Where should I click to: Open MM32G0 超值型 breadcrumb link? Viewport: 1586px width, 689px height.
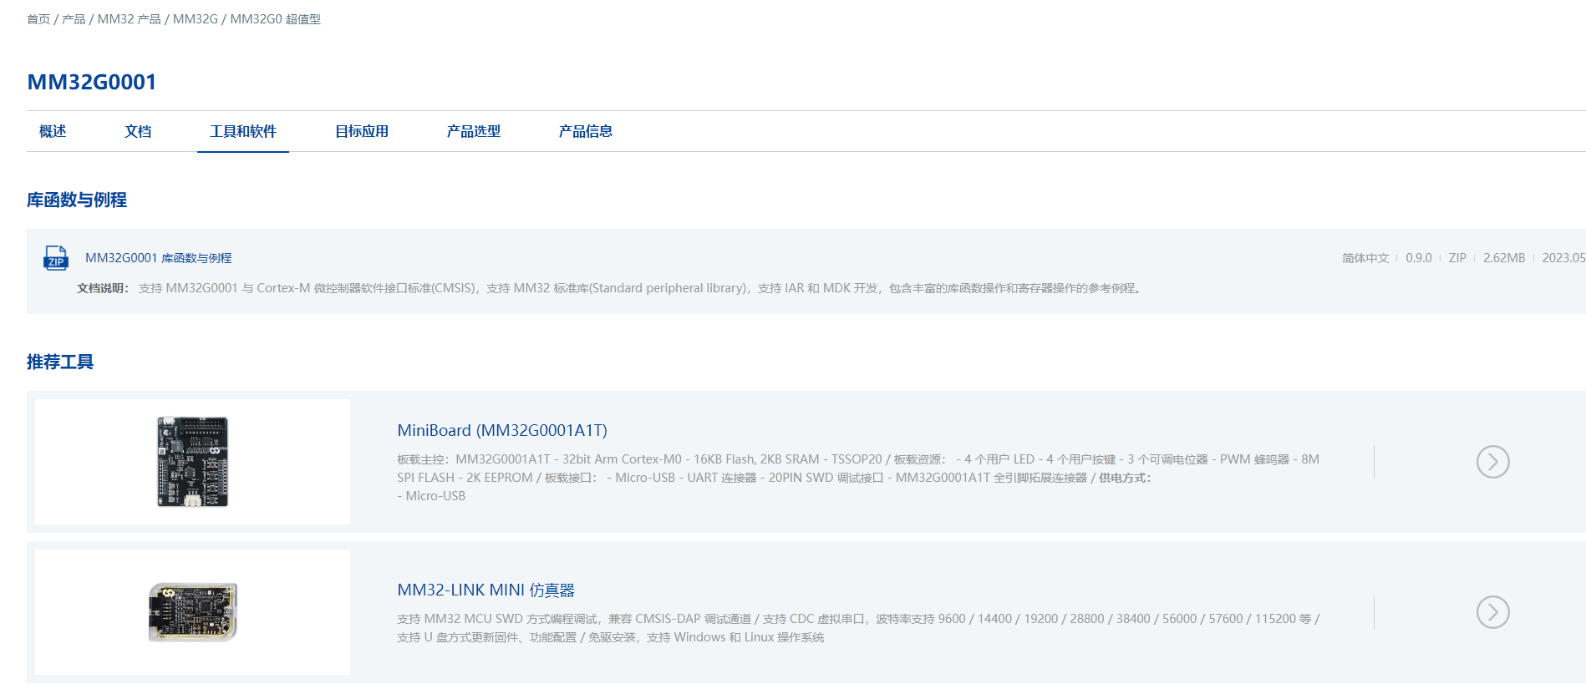click(x=275, y=19)
